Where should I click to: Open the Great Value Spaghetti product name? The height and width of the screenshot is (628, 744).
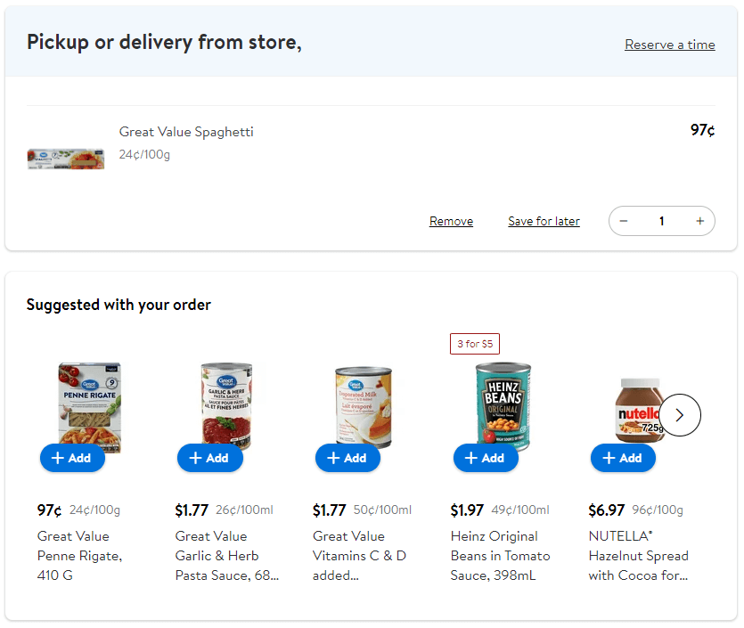186,131
